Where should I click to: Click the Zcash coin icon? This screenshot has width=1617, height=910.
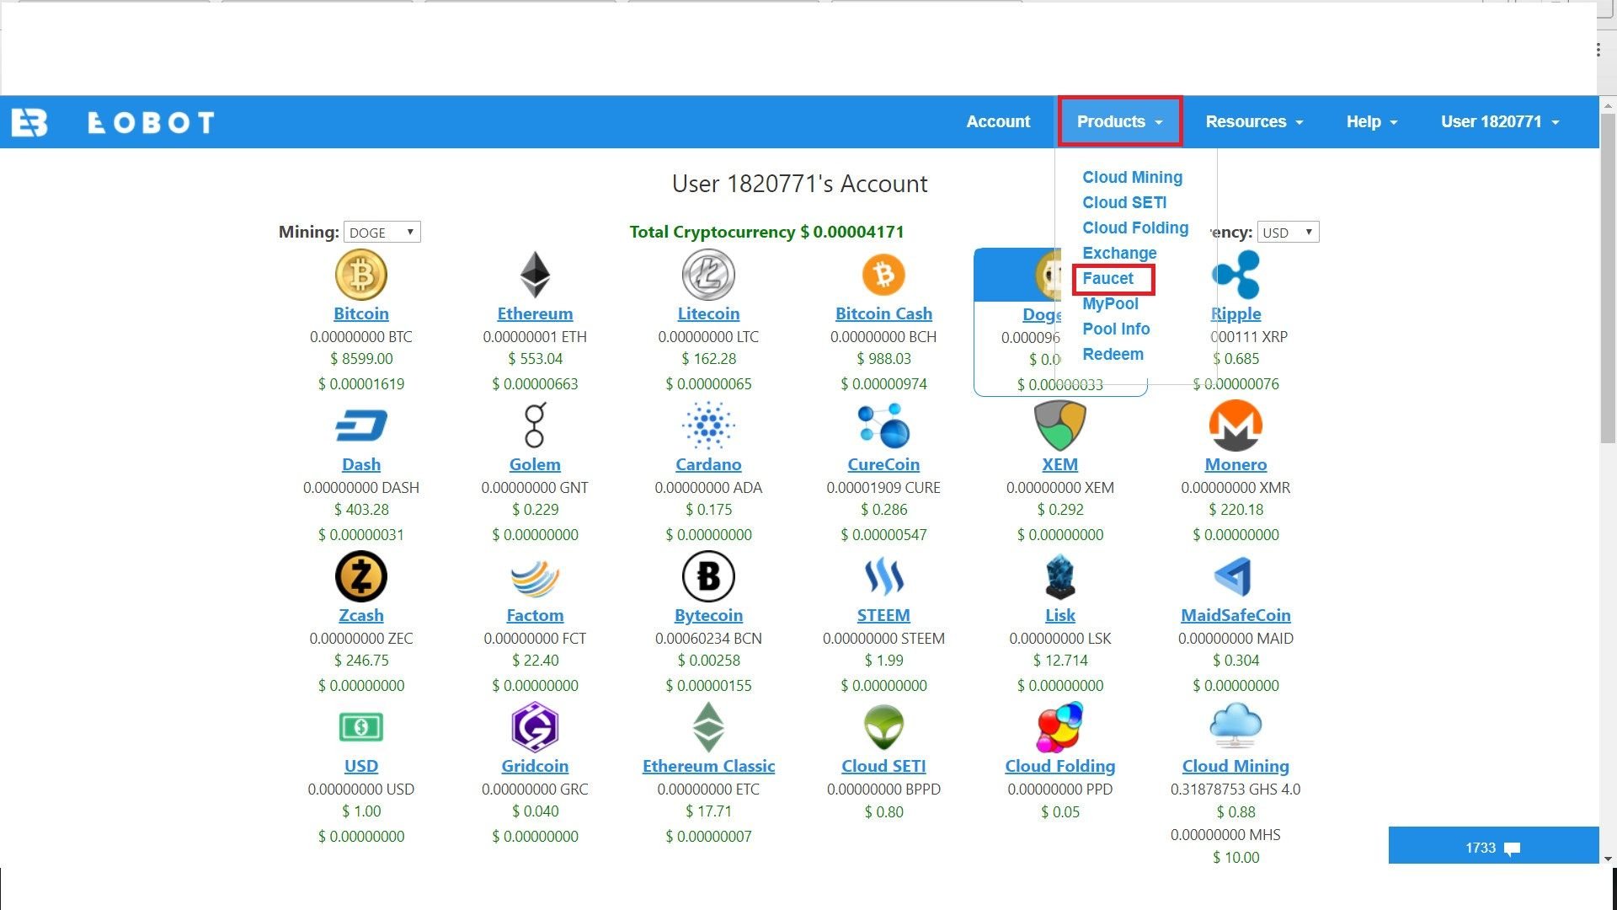360,576
